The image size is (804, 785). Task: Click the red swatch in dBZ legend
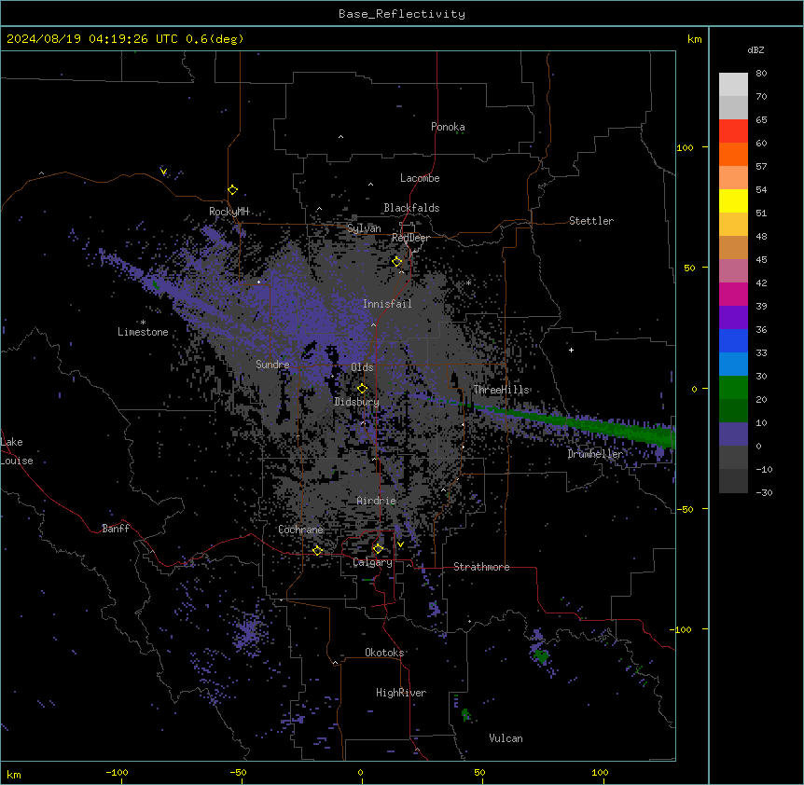click(733, 131)
